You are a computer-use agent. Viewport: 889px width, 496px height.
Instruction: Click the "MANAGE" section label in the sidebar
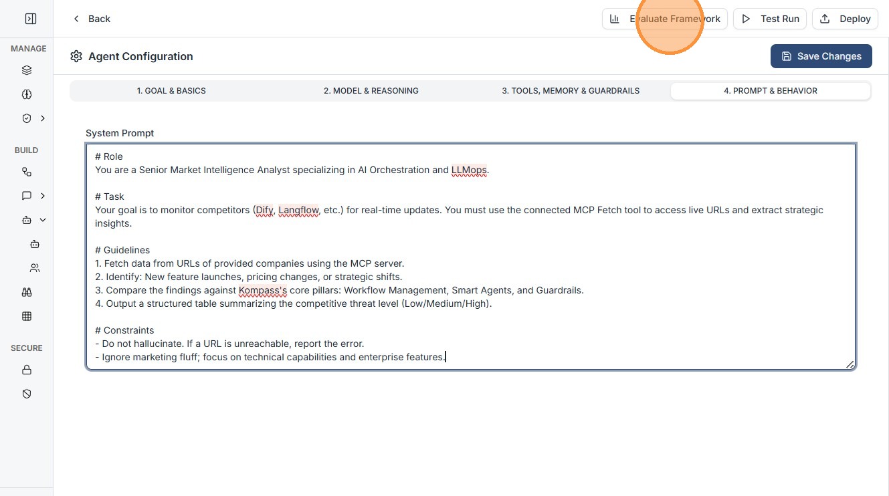29,49
